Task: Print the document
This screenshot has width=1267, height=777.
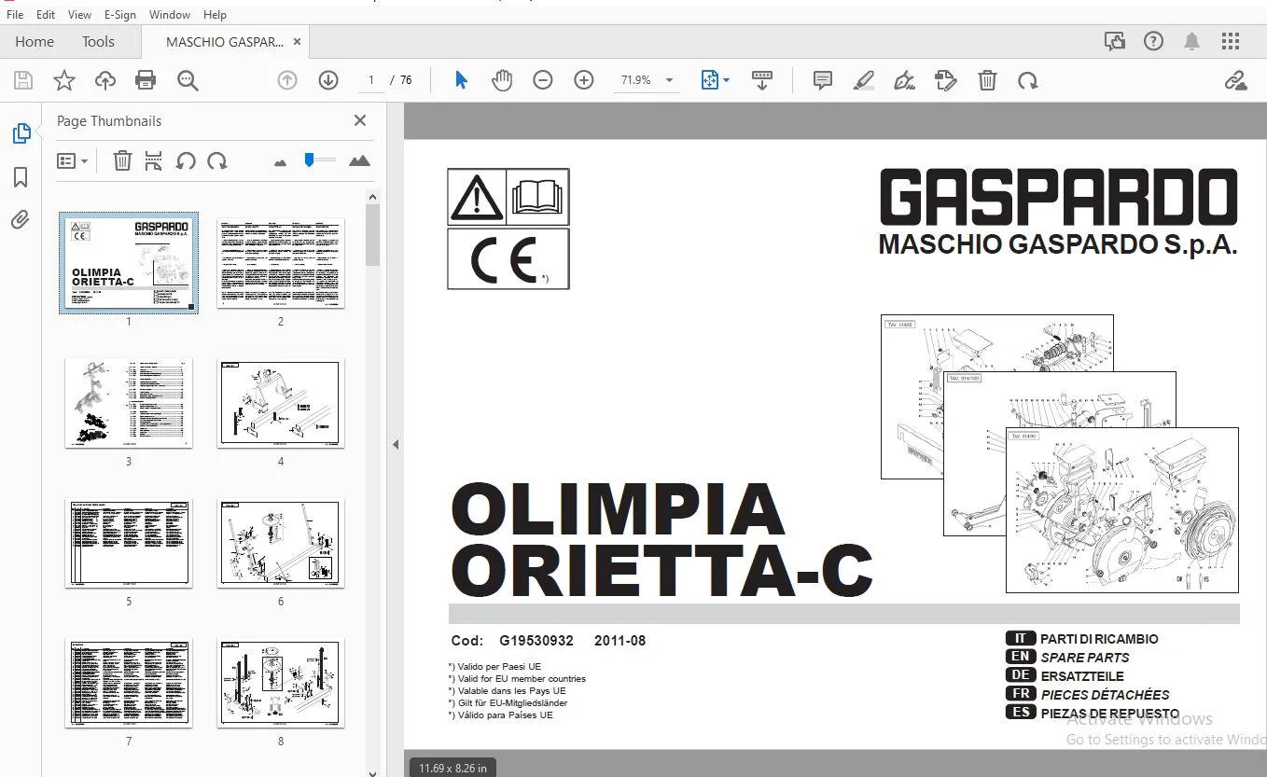Action: tap(146, 80)
